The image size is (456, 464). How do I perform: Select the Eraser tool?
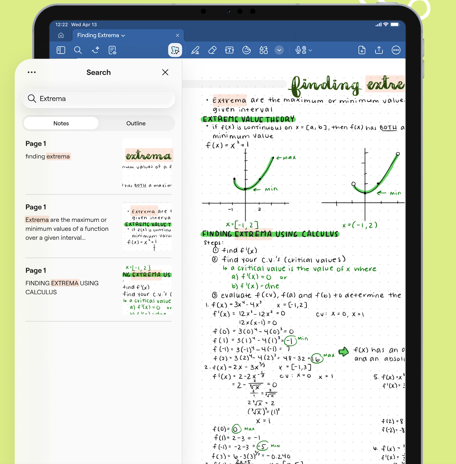[212, 50]
